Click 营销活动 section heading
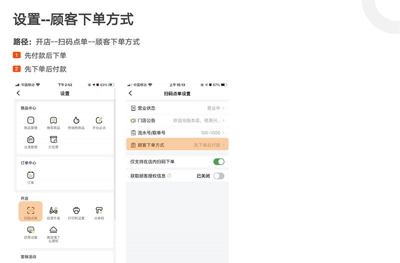This screenshot has height=263, width=400. point(28,256)
